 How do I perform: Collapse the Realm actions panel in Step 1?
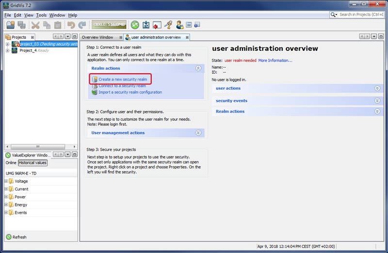click(x=198, y=69)
